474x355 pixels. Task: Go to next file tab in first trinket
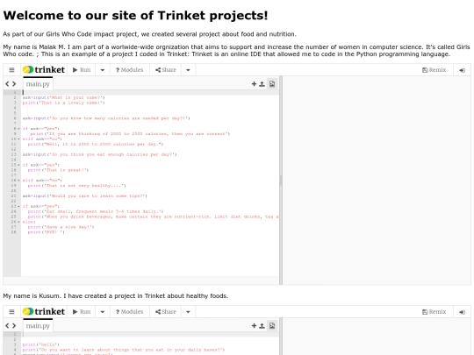coord(14,84)
